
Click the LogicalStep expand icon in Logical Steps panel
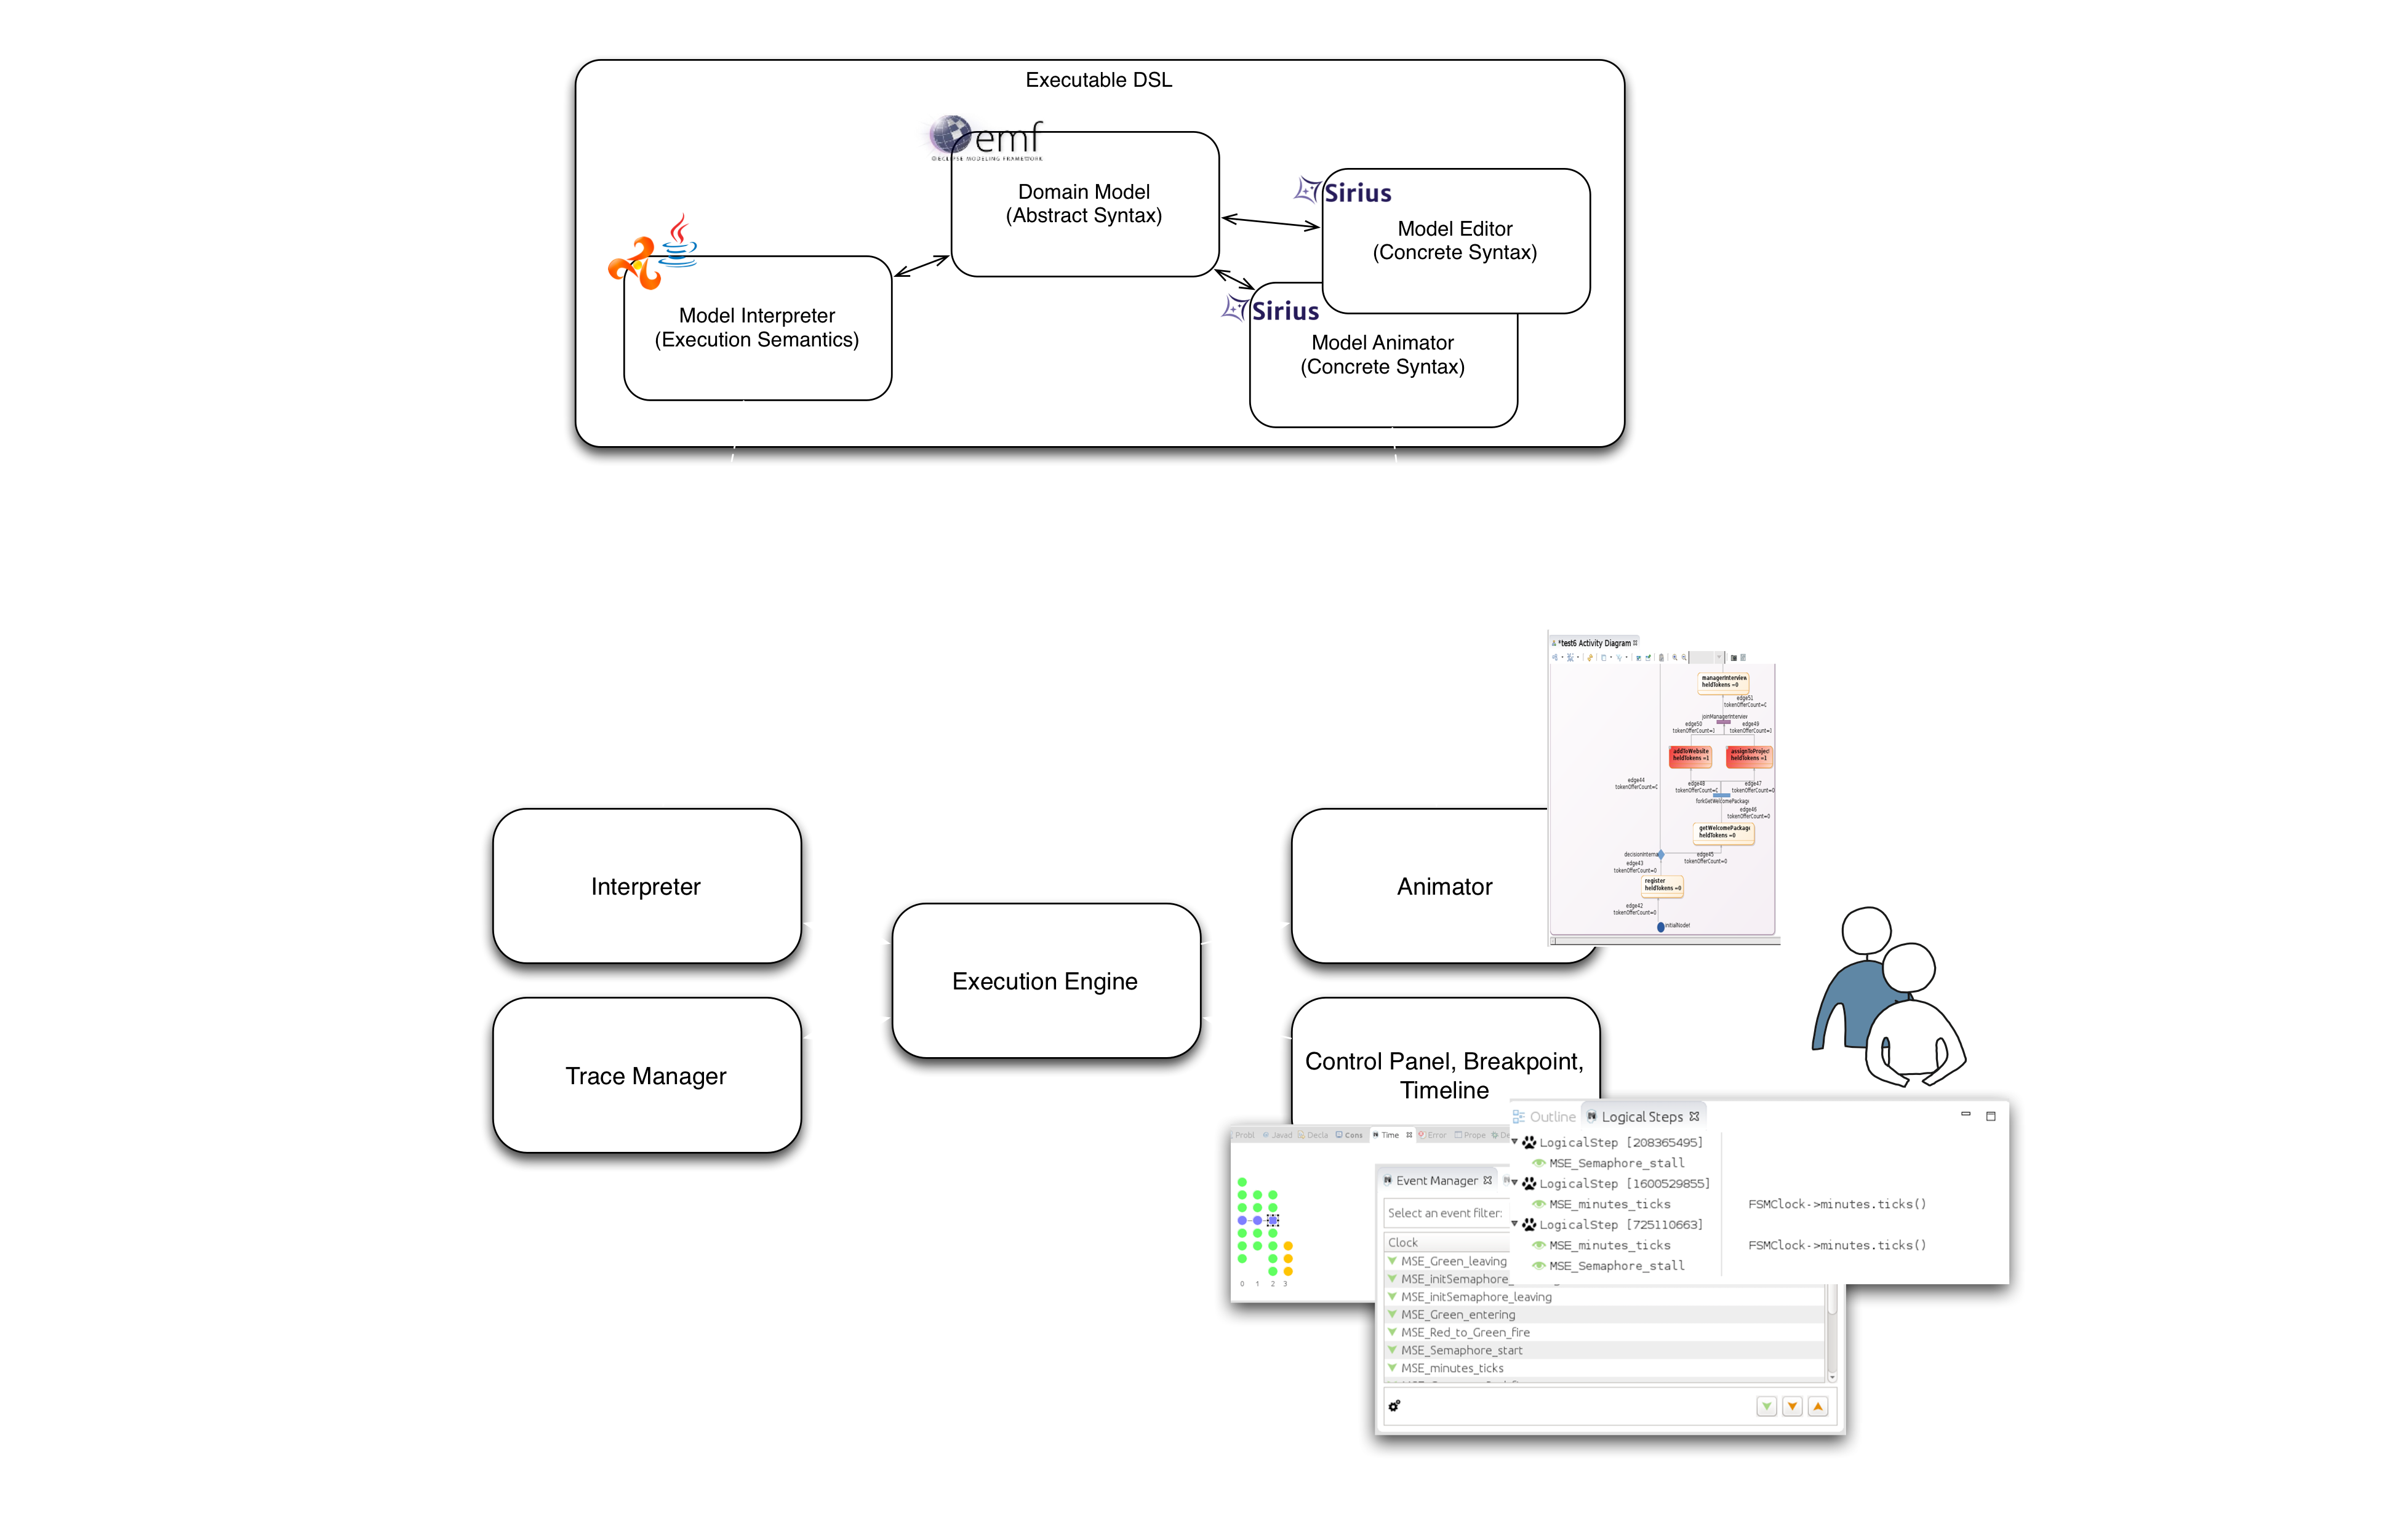1514,1142
